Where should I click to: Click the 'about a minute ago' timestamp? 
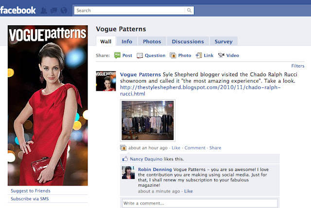pos(159,191)
